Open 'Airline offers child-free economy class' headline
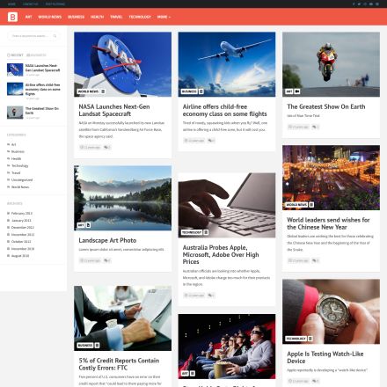Viewport: 387px width, 387px height. [x=224, y=110]
